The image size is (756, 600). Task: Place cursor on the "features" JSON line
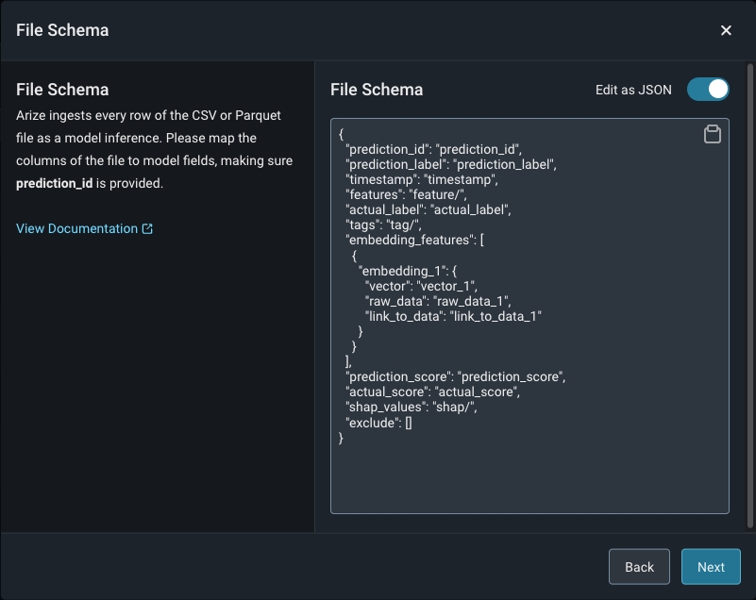tap(406, 194)
